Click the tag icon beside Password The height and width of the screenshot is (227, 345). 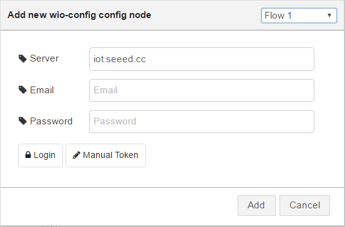click(x=22, y=121)
